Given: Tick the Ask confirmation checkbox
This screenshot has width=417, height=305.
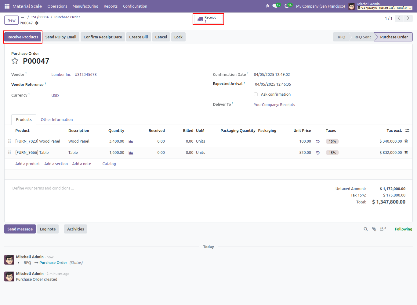Looking at the screenshot, I should (x=256, y=94).
